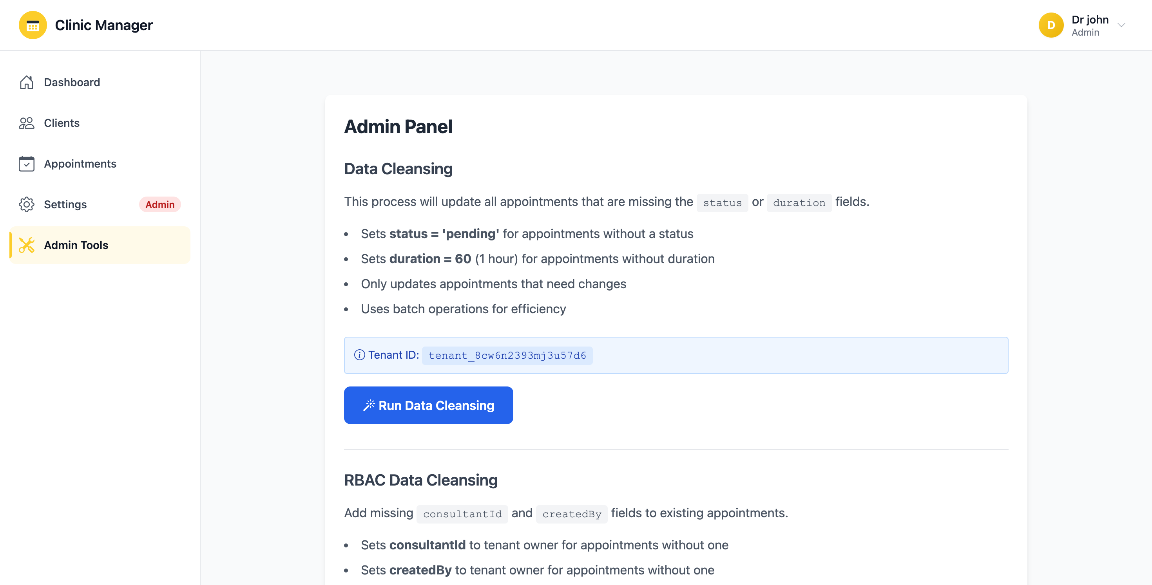The image size is (1152, 585).
Task: Click the status code label in the description
Action: point(722,202)
